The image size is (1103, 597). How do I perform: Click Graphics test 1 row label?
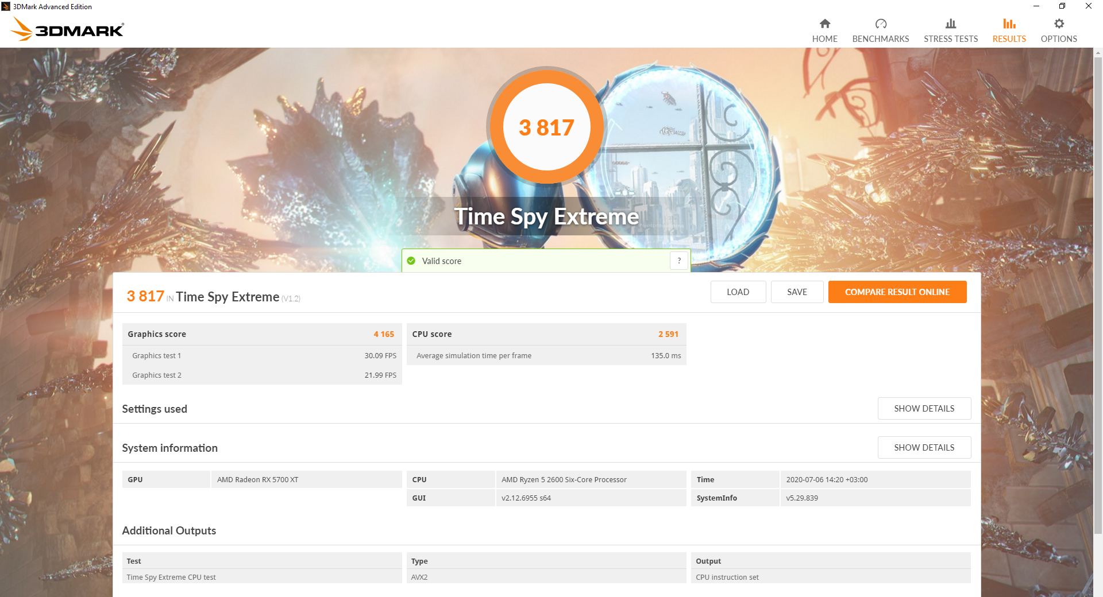pos(156,356)
